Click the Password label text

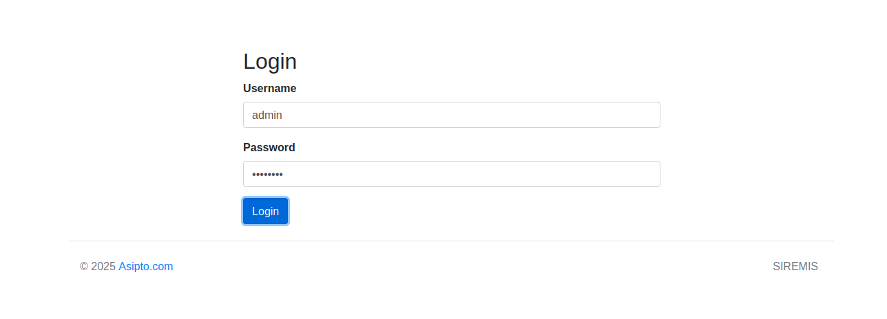[269, 147]
